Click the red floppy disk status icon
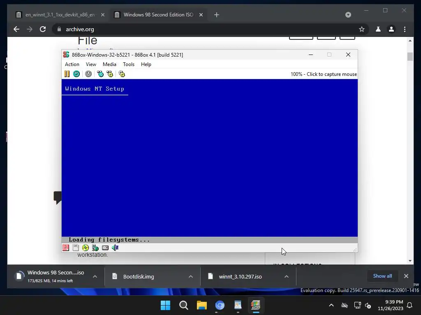421x315 pixels. (66, 248)
